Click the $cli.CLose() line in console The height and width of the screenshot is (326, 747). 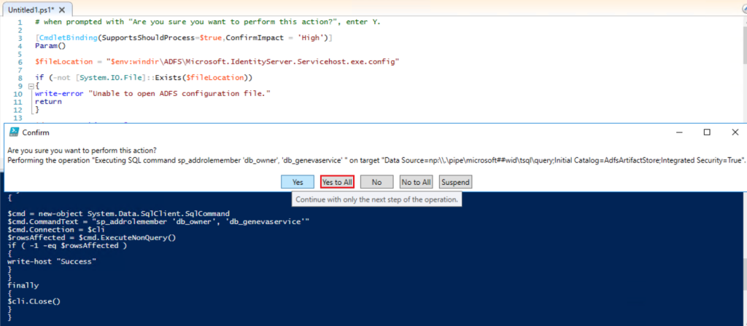[34, 301]
